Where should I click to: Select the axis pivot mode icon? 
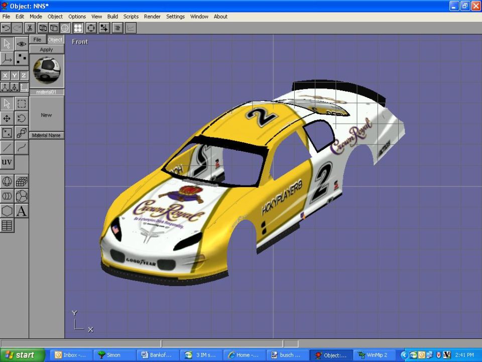pyautogui.click(x=7, y=58)
